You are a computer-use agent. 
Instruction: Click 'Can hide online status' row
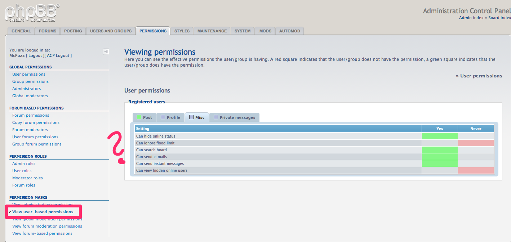point(314,136)
